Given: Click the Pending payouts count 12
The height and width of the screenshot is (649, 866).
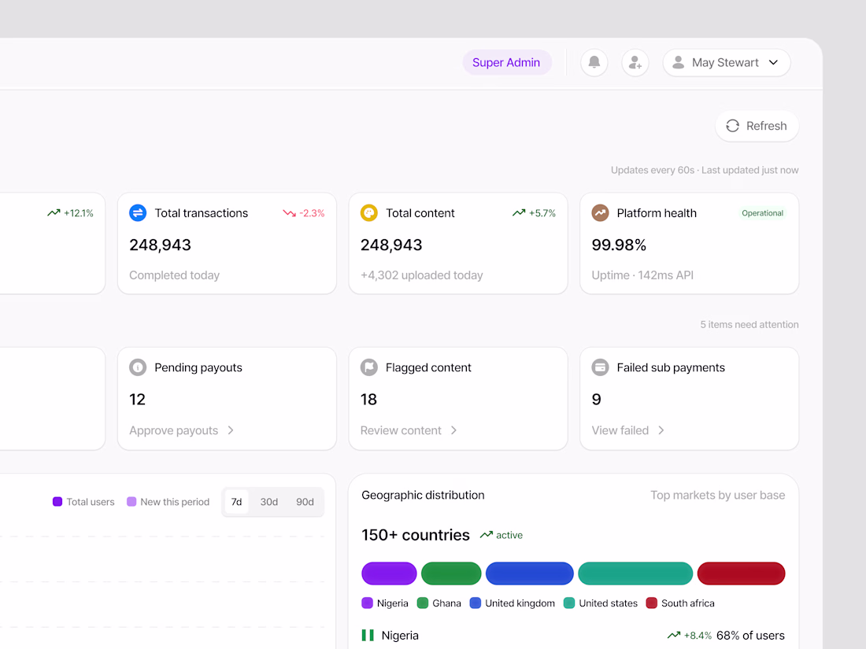Looking at the screenshot, I should tap(138, 400).
